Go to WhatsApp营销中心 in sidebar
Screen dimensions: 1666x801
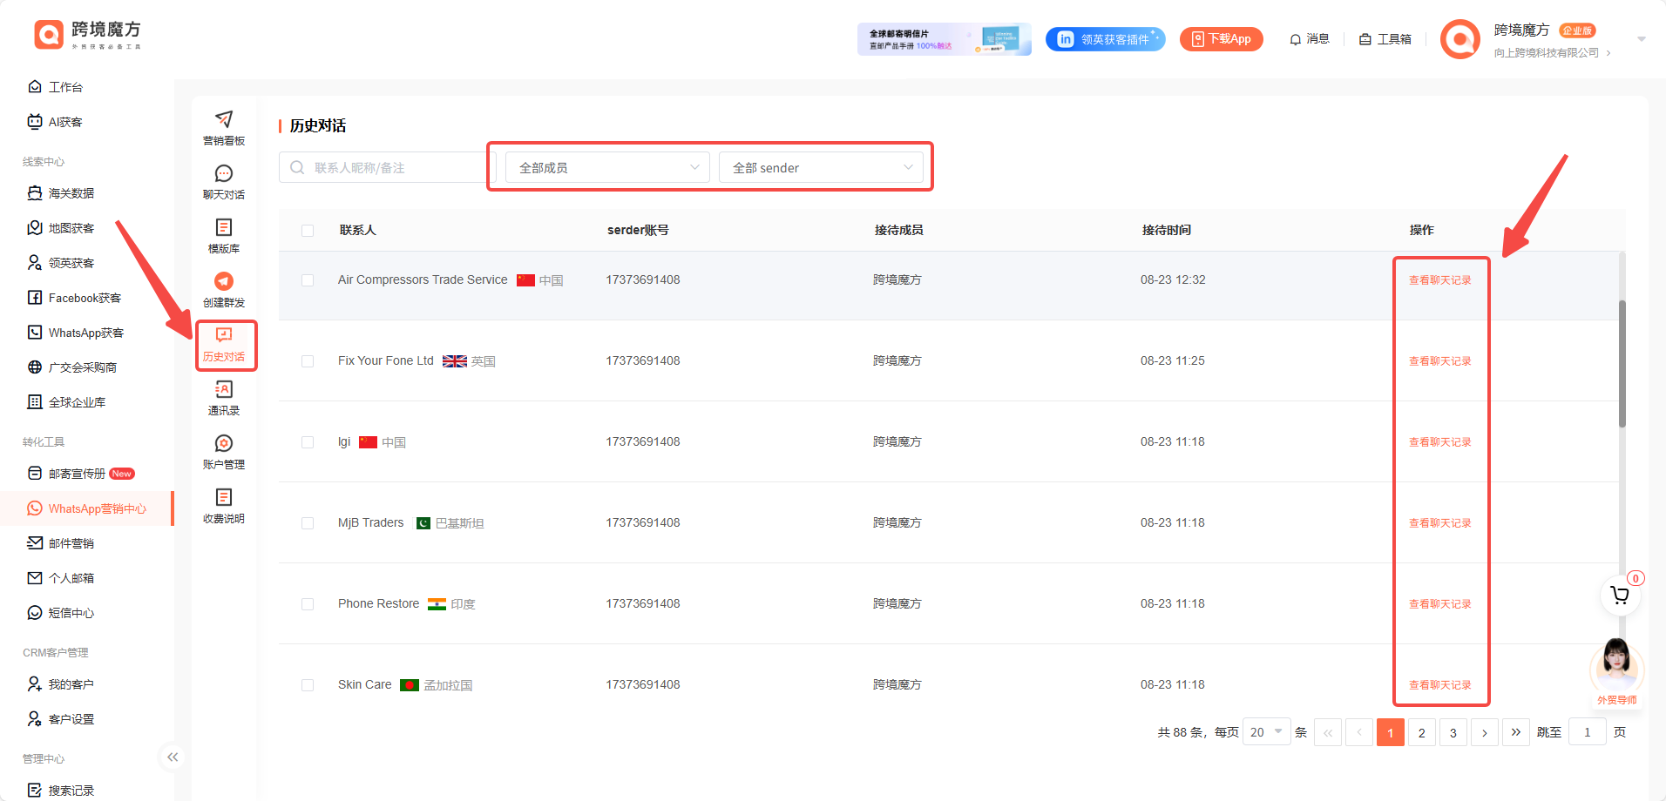(x=97, y=508)
